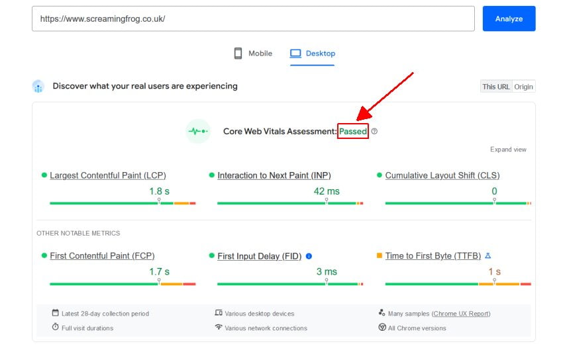Click the 1.8 s LCP value
This screenshot has height=350, width=563.
[159, 191]
